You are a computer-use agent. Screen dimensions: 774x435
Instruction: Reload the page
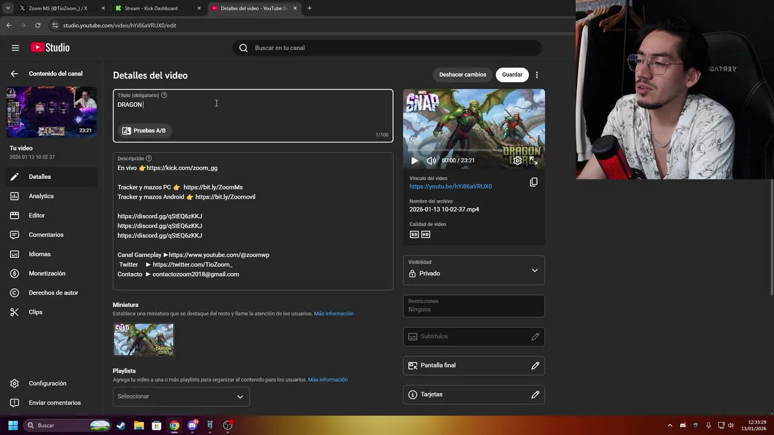pos(37,25)
